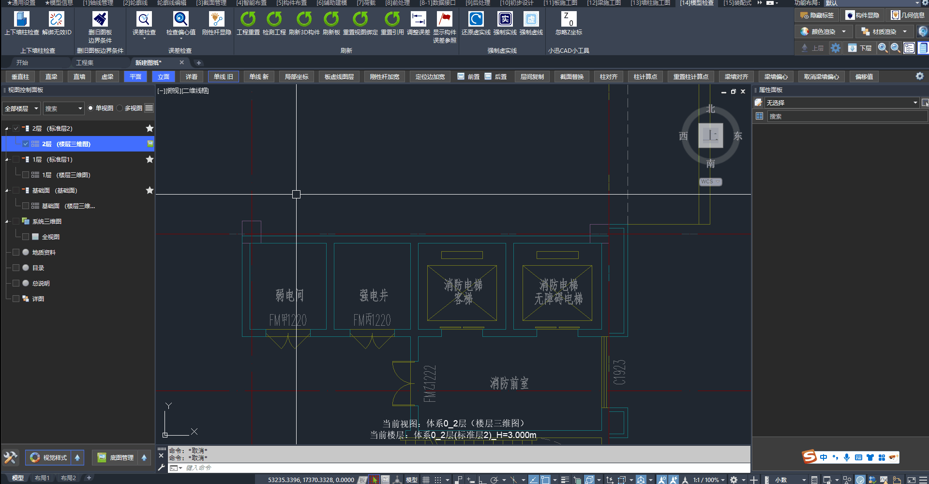
Task: Click the 工程重置 green refresh icon
Action: (x=248, y=19)
